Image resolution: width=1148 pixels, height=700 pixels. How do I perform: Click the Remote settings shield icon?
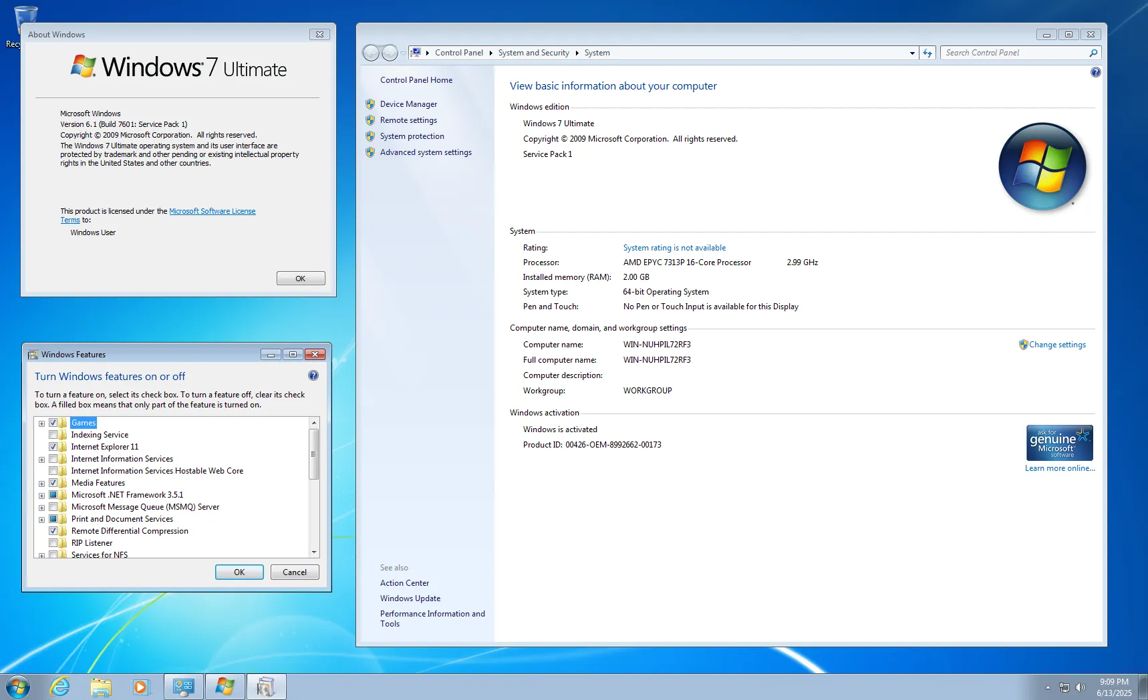tap(370, 120)
